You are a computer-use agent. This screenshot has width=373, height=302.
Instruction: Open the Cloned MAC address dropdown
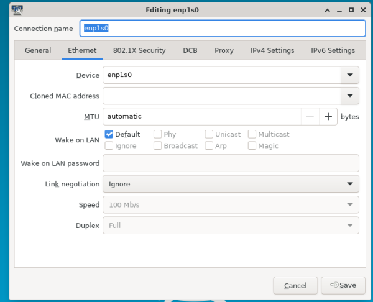pyautogui.click(x=350, y=96)
